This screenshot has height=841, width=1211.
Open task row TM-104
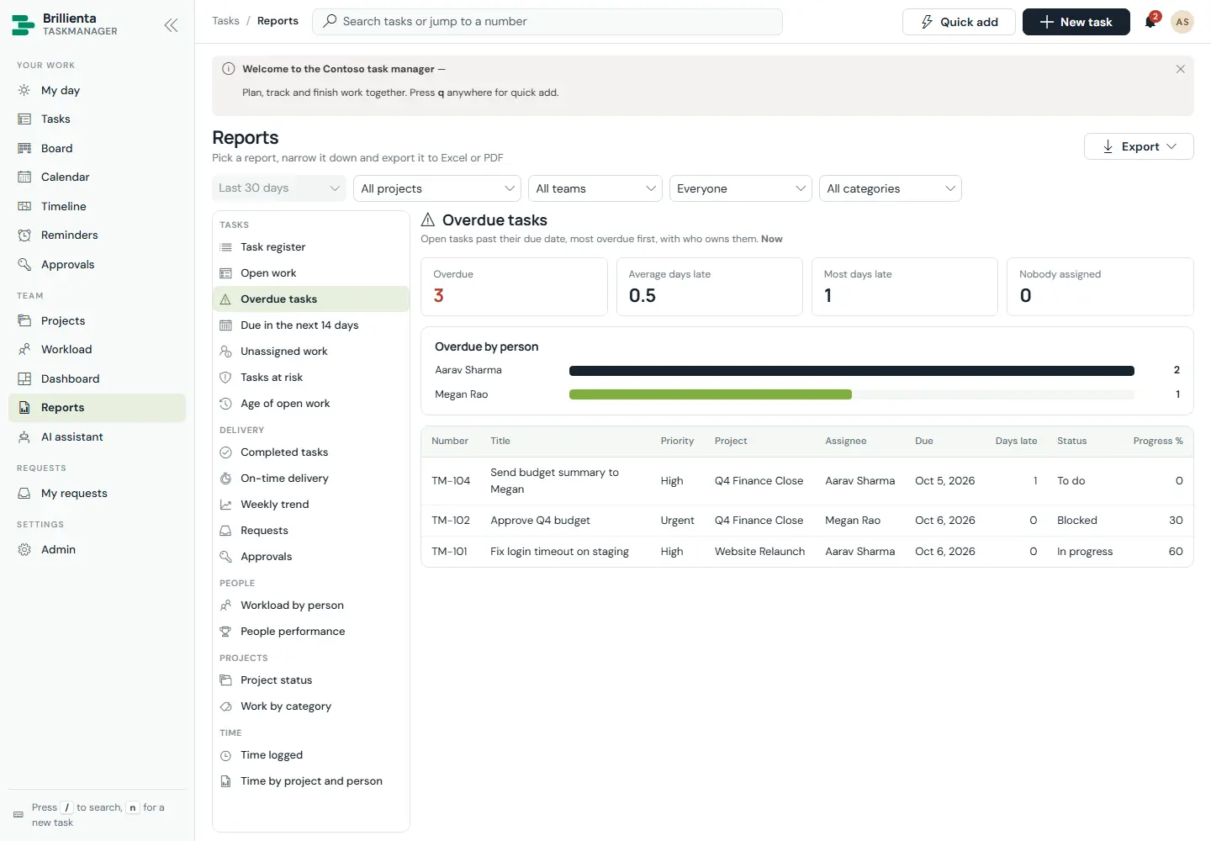tap(807, 481)
